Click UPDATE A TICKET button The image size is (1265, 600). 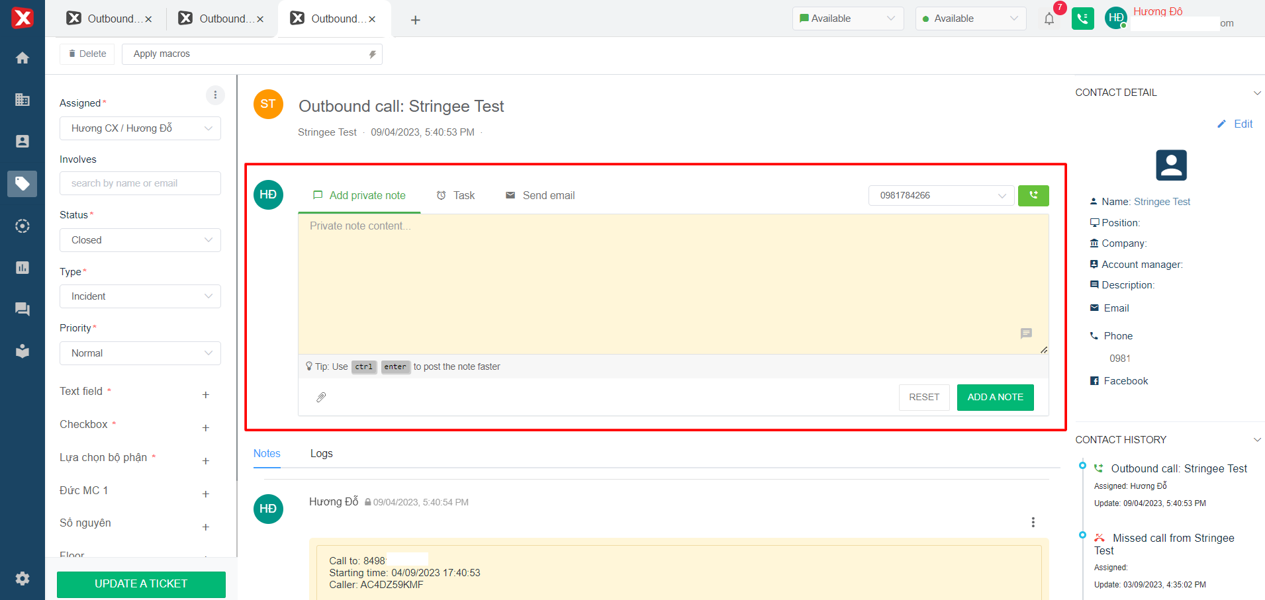click(x=141, y=584)
